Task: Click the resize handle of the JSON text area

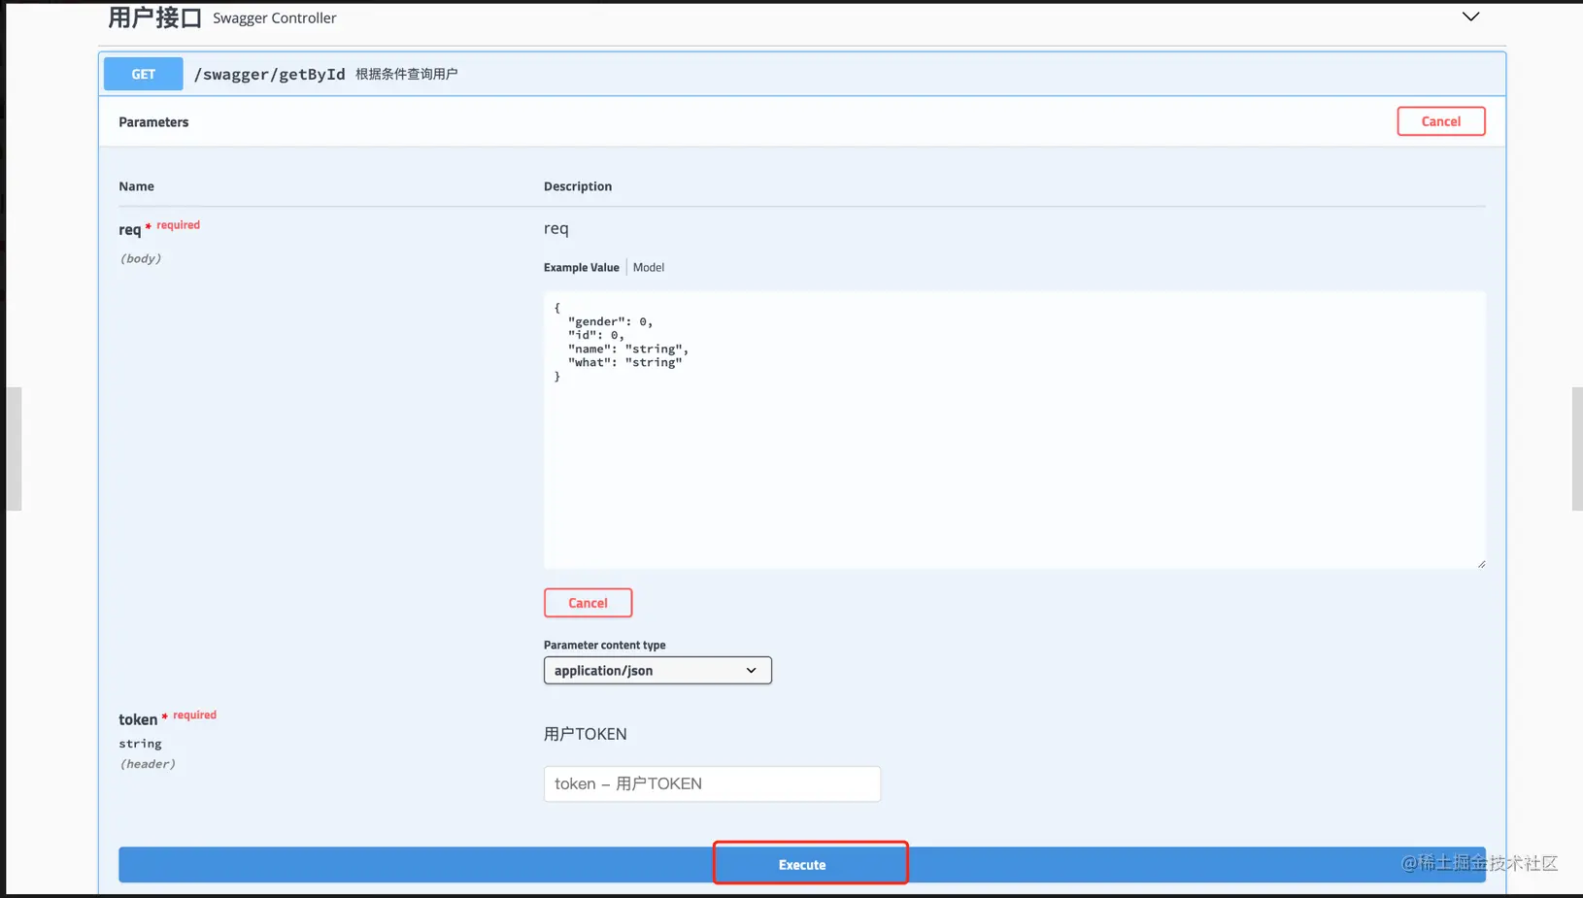Action: click(1481, 564)
